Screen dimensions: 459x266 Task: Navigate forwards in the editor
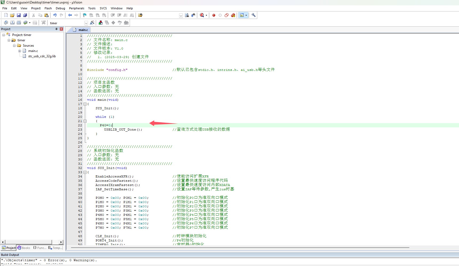point(76,15)
